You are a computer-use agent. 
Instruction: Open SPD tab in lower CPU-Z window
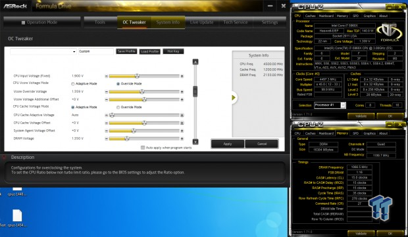356,133
